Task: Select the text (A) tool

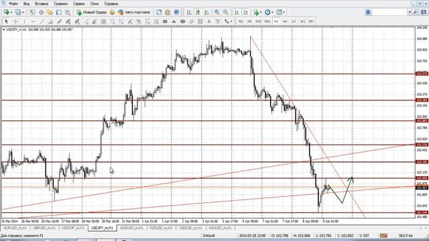Action: (x=209, y=21)
